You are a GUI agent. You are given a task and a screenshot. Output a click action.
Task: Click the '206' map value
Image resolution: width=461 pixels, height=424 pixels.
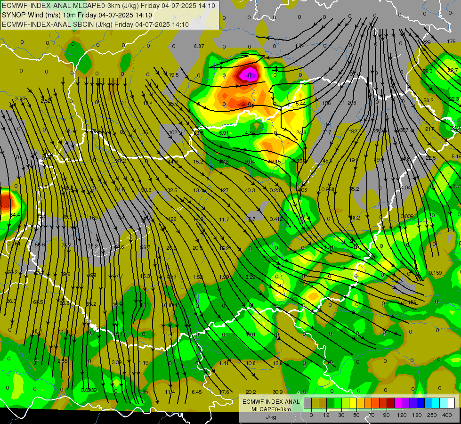352,103
